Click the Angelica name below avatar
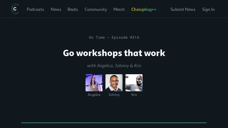 coord(94,95)
